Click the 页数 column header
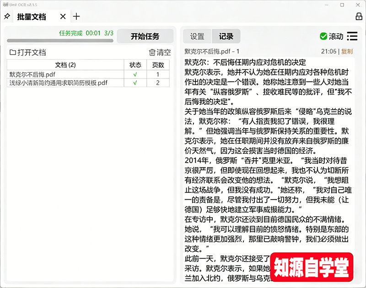The height and width of the screenshot is (288, 366). 158,65
